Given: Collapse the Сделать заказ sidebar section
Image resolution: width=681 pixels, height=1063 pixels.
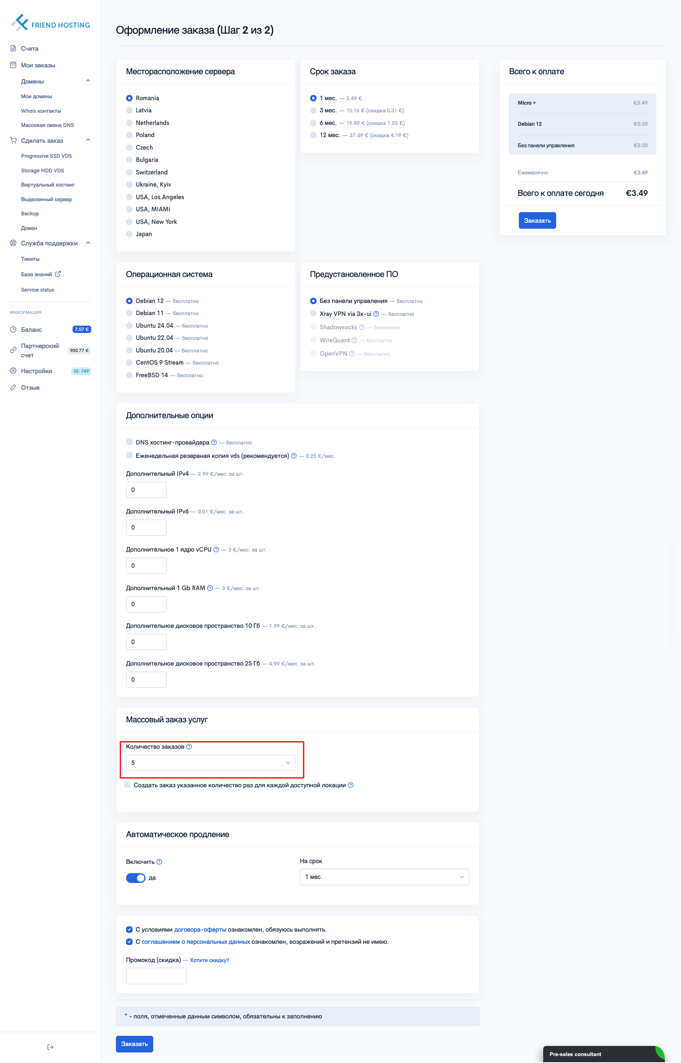Looking at the screenshot, I should (x=88, y=140).
